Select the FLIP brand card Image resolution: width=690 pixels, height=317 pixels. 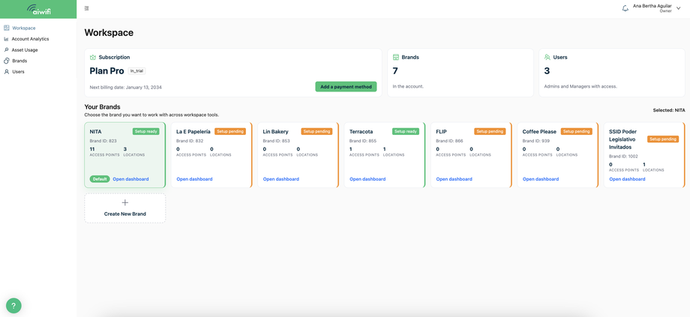(x=471, y=155)
